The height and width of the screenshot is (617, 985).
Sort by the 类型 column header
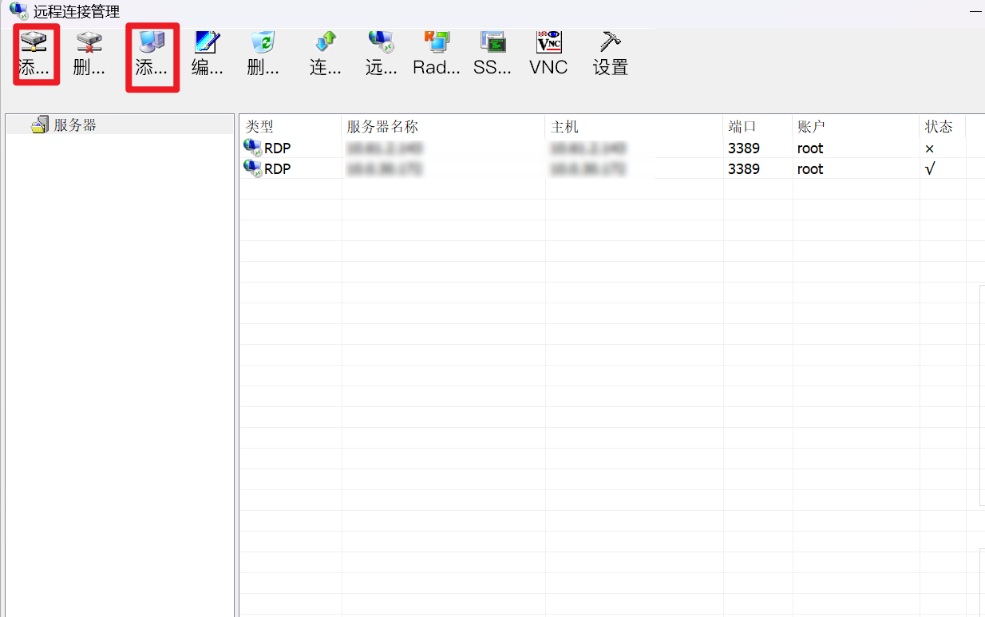click(259, 127)
